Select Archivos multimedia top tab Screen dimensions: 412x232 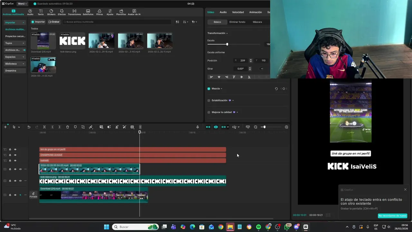[13, 12]
